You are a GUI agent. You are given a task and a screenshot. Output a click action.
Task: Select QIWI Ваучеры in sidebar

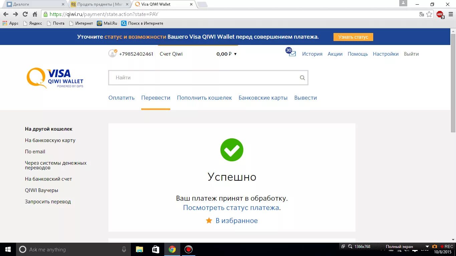click(x=41, y=190)
